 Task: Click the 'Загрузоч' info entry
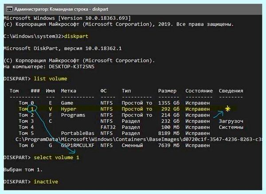tap(231, 121)
